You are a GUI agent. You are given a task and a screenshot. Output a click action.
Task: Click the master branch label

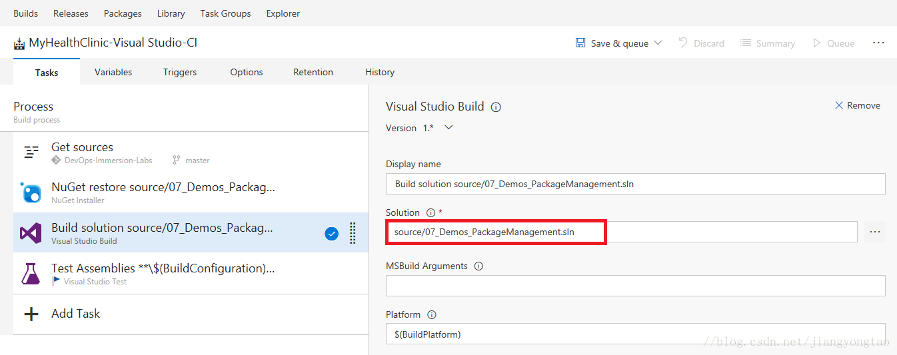click(x=198, y=160)
